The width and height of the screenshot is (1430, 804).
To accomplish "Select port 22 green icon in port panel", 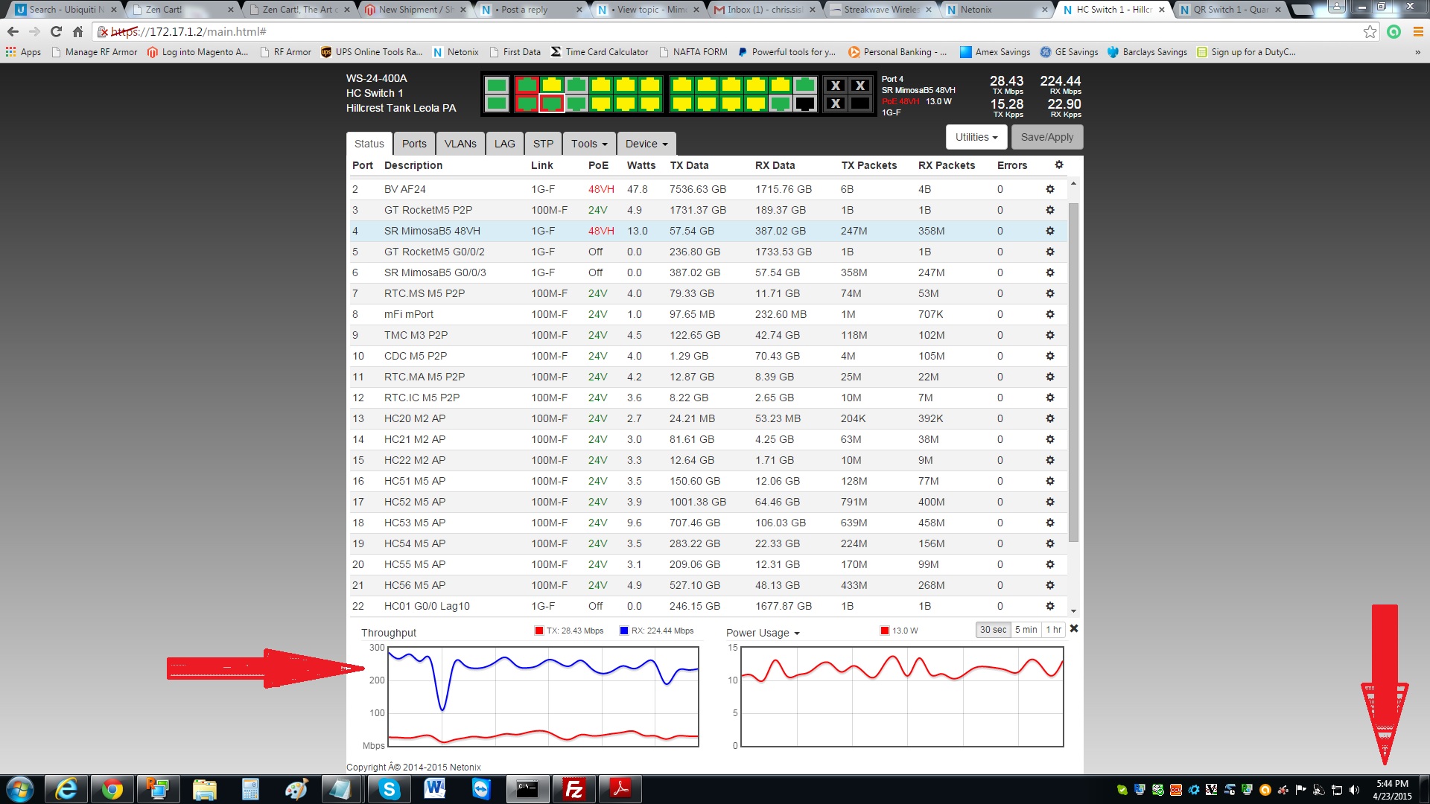I will pos(780,103).
